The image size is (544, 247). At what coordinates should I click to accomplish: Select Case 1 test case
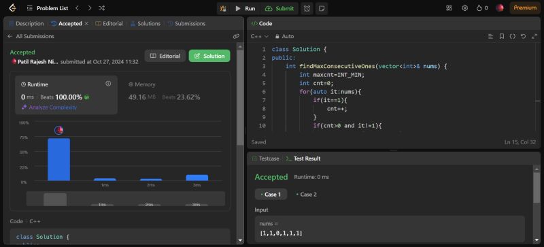coord(271,195)
